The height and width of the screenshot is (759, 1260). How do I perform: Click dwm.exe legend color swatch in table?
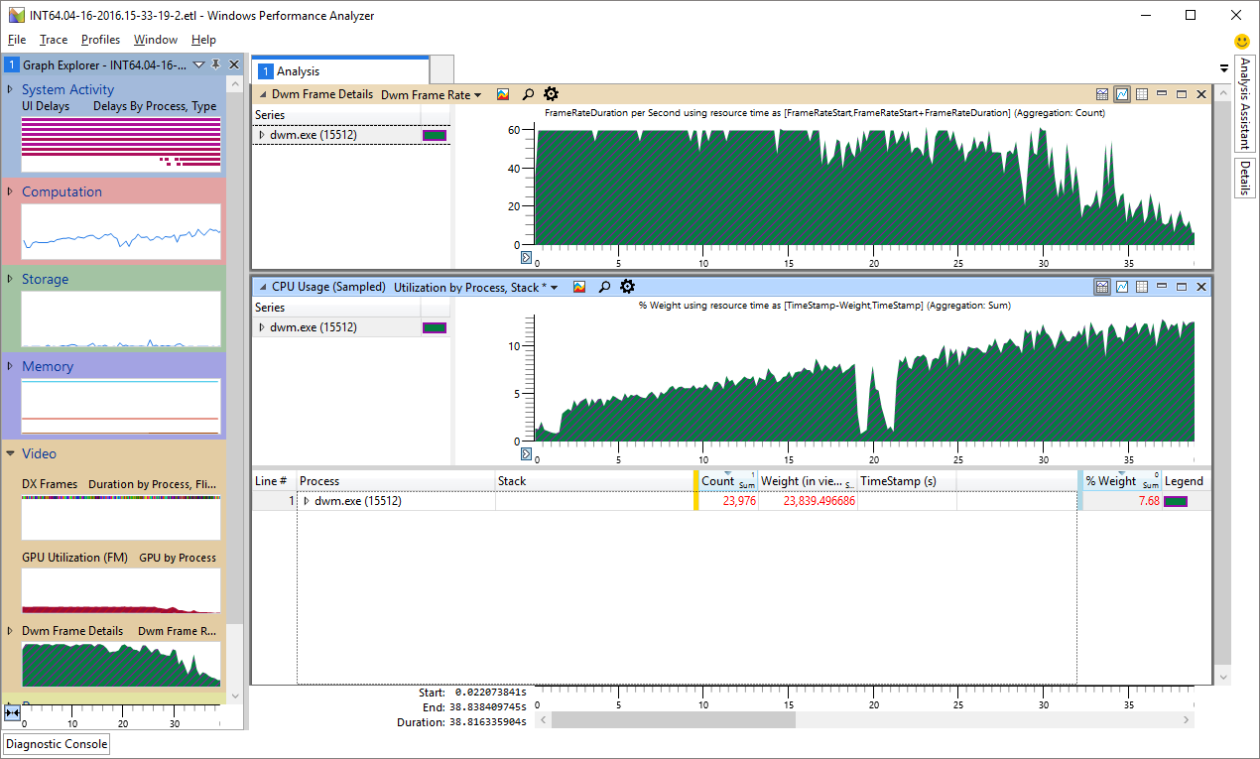1175,501
